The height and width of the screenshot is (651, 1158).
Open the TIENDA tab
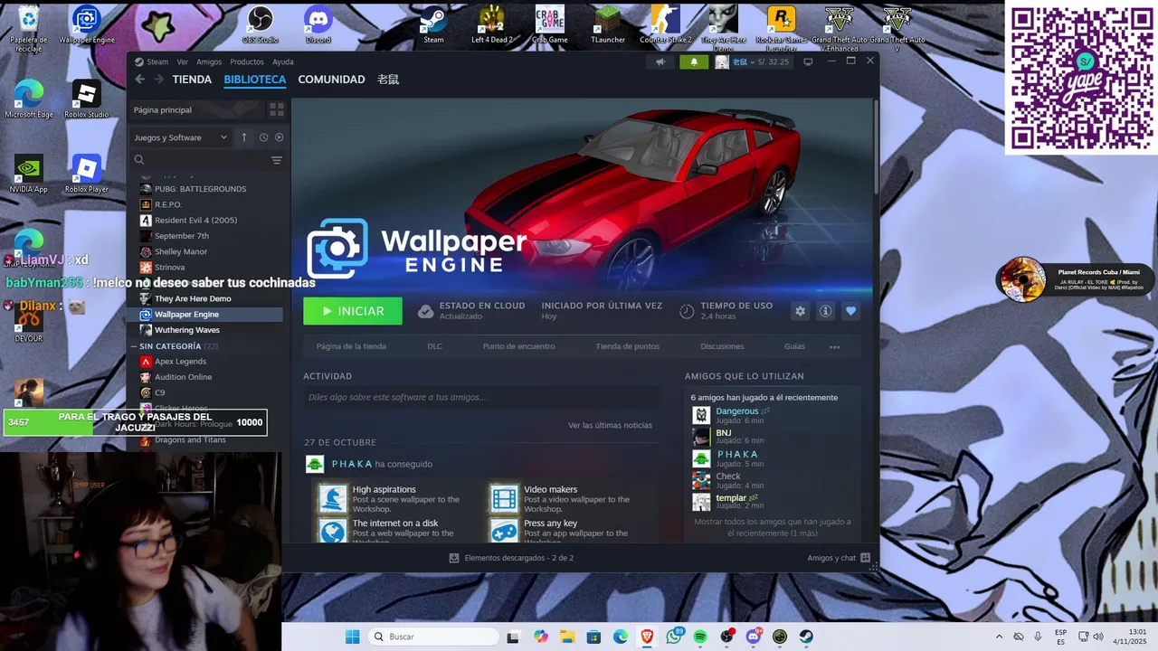tap(192, 80)
